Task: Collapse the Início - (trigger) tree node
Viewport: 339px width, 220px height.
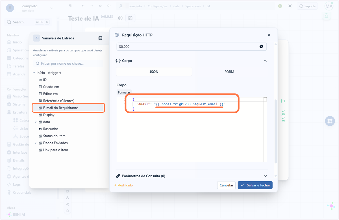Action: pos(34,73)
